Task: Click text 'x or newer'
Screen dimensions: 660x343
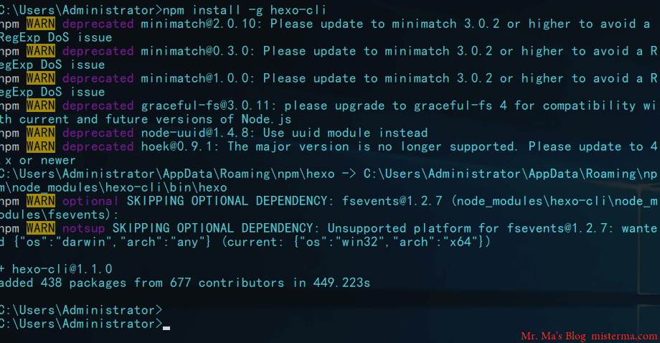Action: [x=40, y=160]
